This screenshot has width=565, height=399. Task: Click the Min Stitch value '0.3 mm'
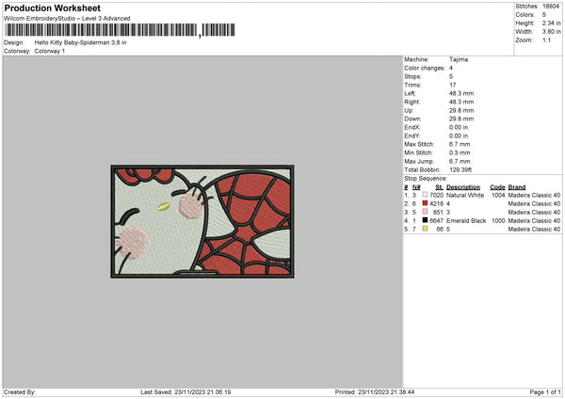[460, 152]
